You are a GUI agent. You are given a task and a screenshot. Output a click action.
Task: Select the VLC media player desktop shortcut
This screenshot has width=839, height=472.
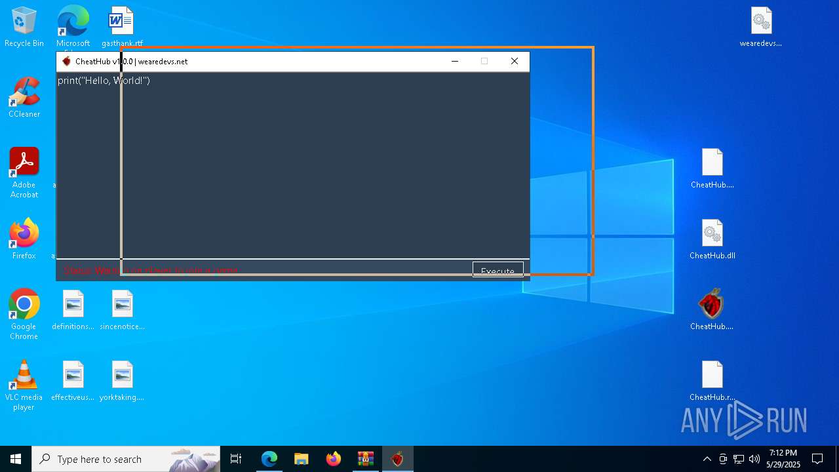[x=24, y=385]
